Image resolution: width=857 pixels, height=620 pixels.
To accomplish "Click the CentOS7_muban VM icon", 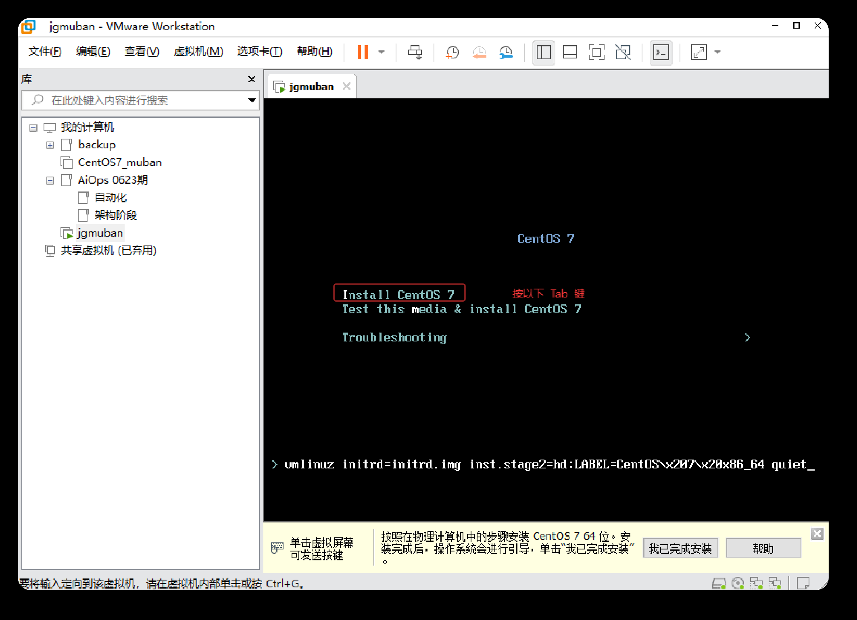I will point(67,162).
